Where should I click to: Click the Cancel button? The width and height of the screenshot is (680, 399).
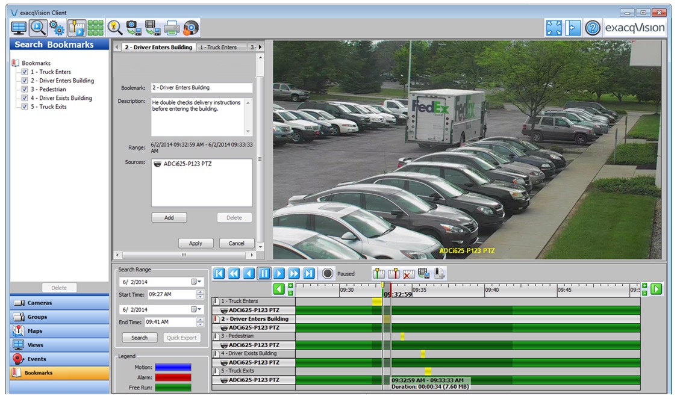(236, 243)
